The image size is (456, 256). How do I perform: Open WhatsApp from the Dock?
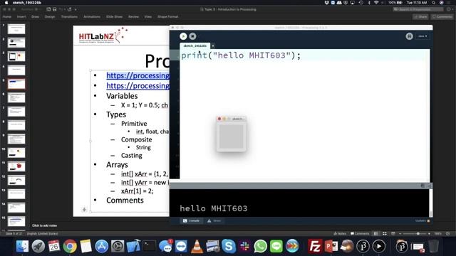click(260, 247)
